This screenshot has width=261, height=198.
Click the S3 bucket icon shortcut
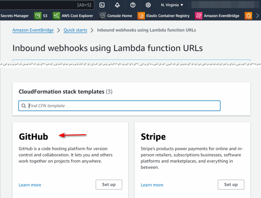pos(38,16)
